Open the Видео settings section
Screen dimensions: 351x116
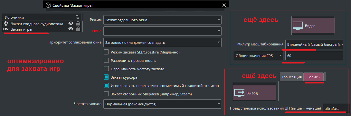coord(313,26)
